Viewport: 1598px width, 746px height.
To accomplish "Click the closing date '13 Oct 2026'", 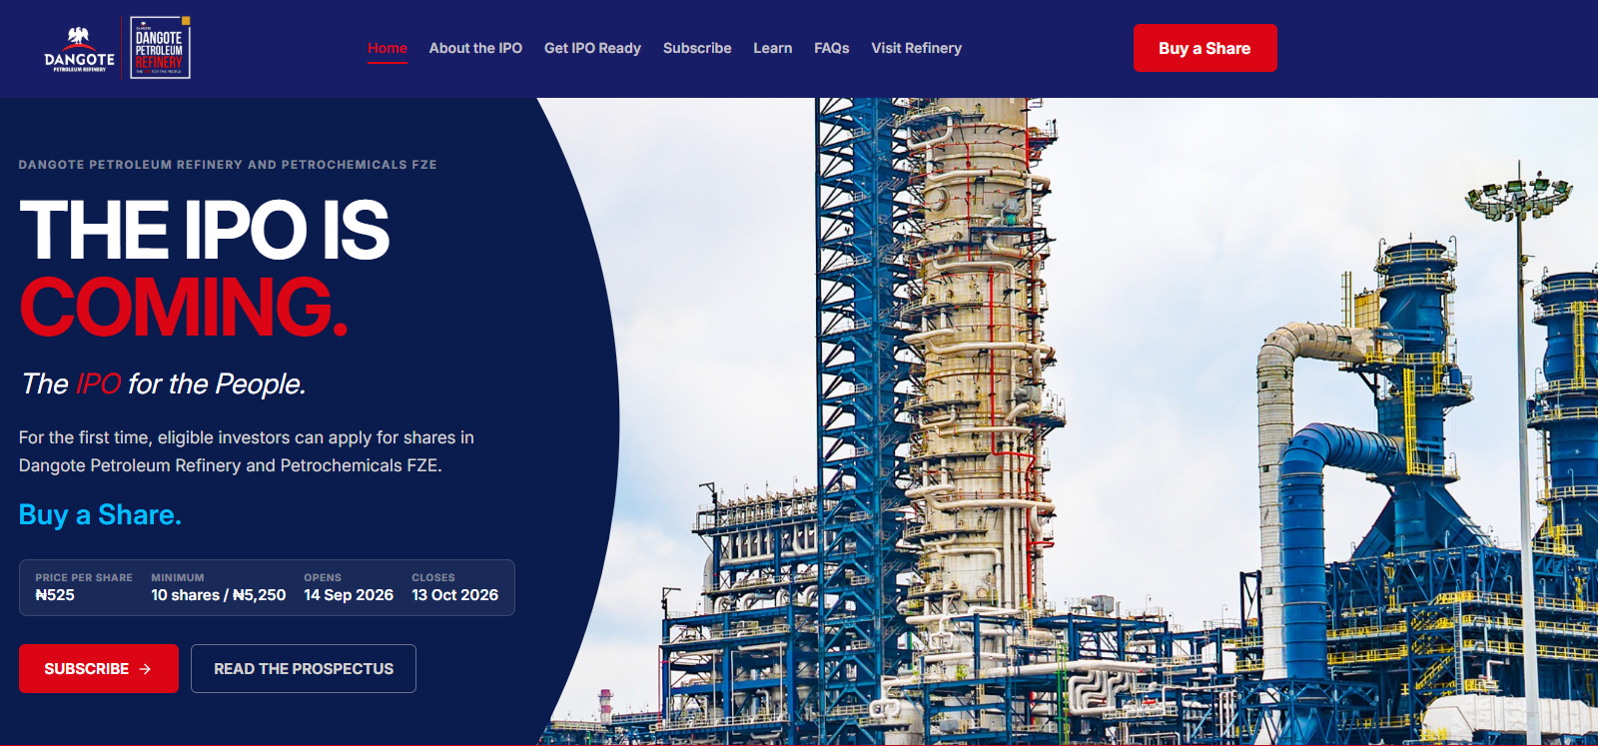I will (x=455, y=595).
